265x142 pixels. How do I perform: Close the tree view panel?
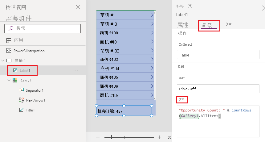pyautogui.click(x=78, y=7)
